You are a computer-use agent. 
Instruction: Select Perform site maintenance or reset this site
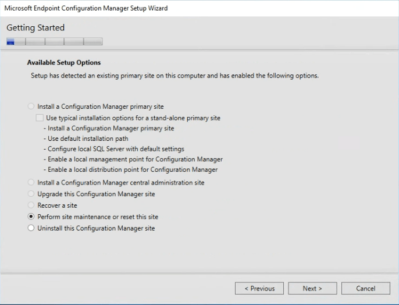point(31,217)
